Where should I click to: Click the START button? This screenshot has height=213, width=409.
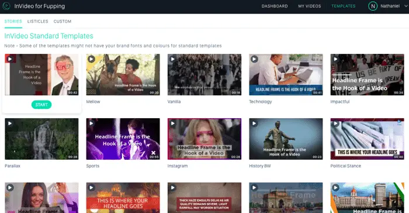pyautogui.click(x=41, y=105)
